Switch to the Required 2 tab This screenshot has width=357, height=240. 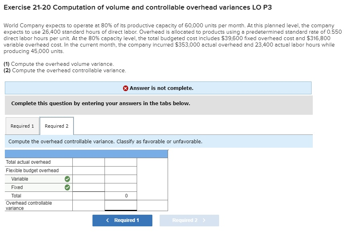tap(57, 126)
